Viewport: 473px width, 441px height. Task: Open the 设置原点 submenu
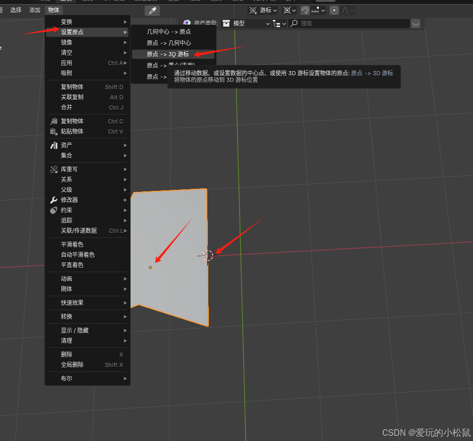pos(88,32)
